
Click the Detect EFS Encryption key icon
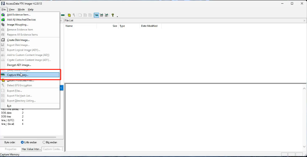[x=74, y=15]
